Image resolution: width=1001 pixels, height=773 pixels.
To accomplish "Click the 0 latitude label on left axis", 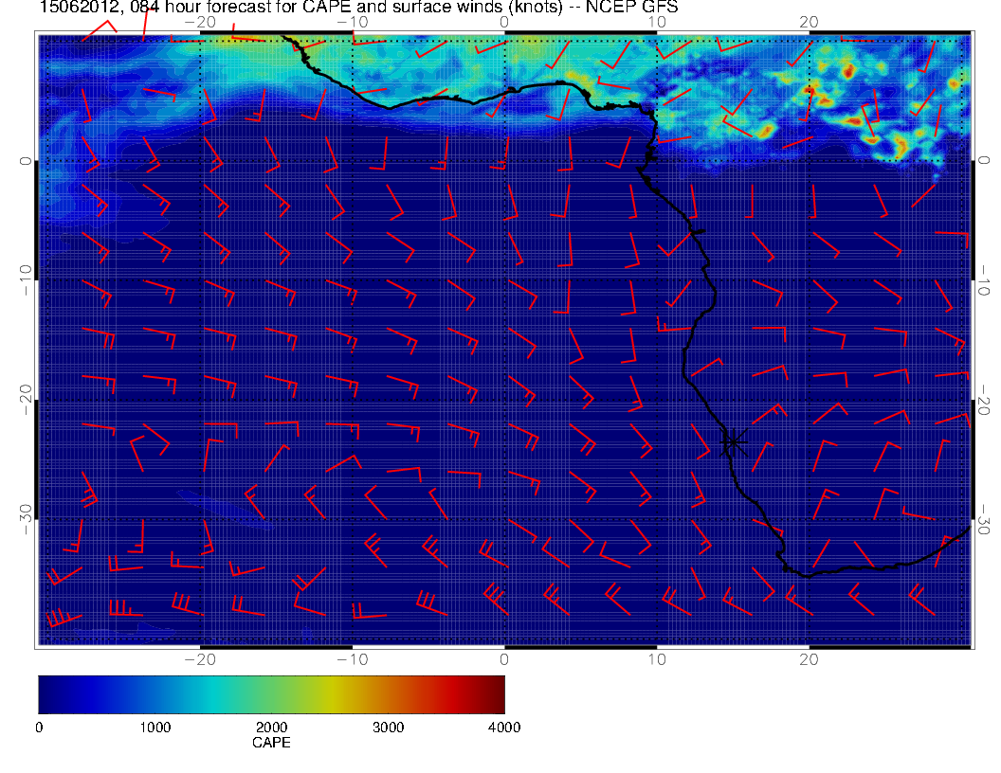I will [x=26, y=161].
